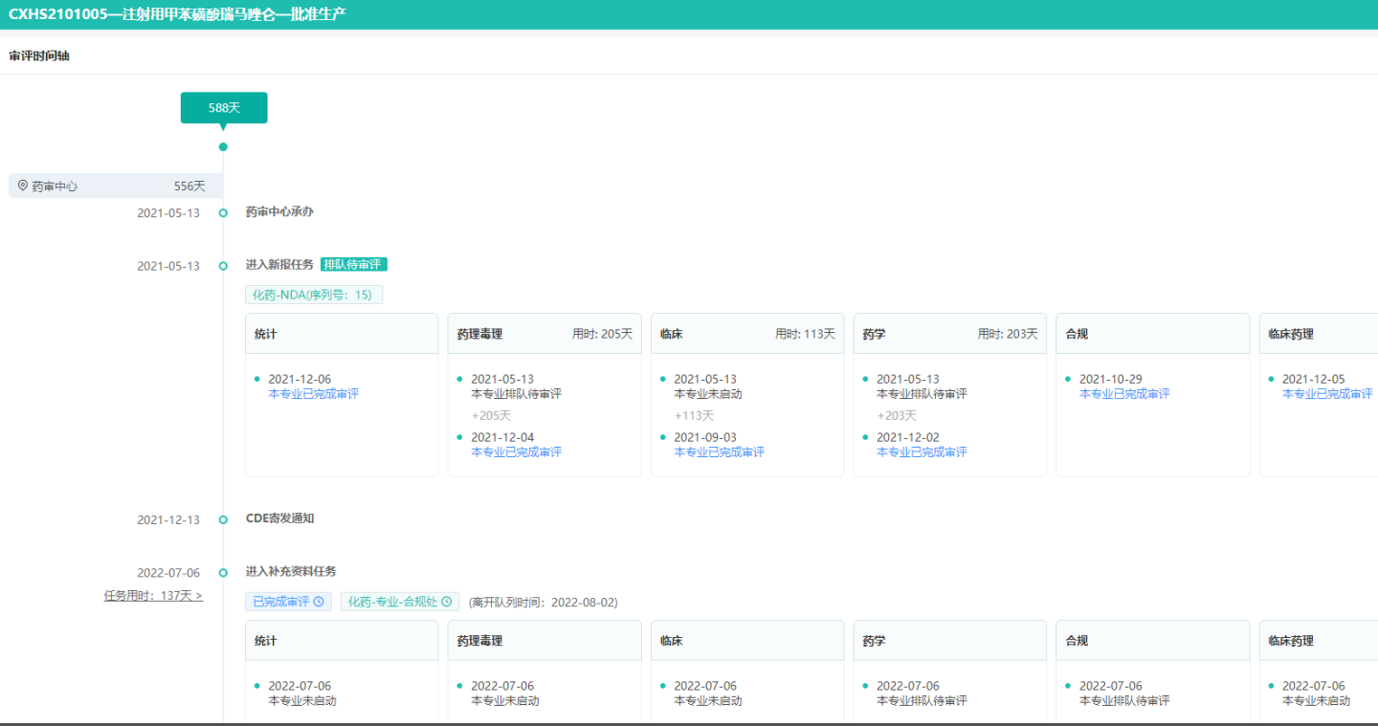Select the 进入新报任务 timeline node circle

pos(223,266)
